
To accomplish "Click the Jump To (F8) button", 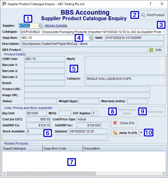I will click(125, 133).
